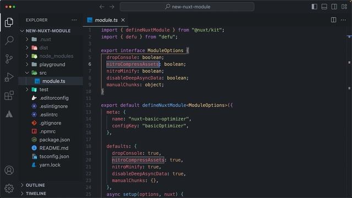Open the .gitignore file

pyautogui.click(x=51, y=123)
